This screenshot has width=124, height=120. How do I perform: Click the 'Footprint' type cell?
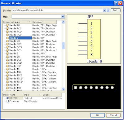[x=28, y=98]
